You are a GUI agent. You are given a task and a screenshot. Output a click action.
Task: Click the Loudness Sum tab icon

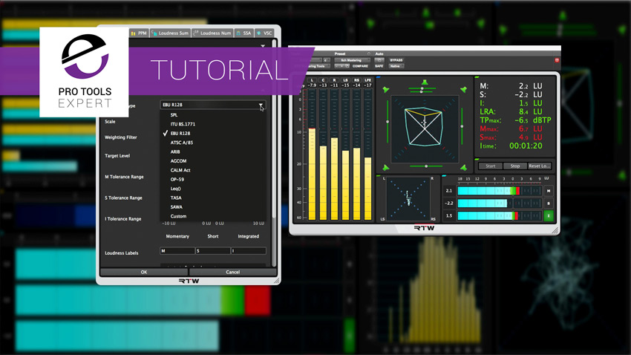(154, 33)
